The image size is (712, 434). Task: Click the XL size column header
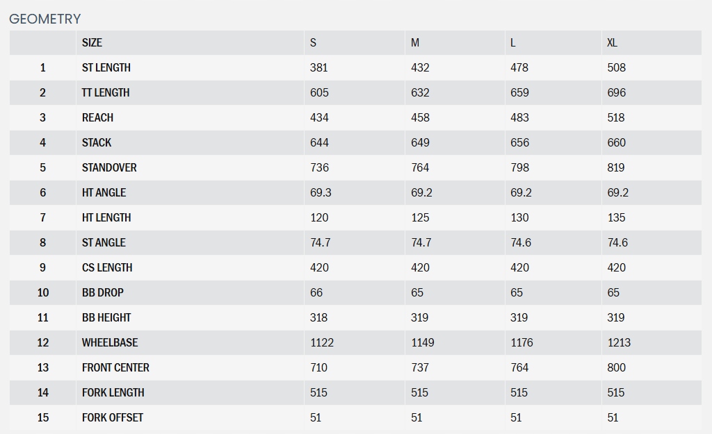point(612,42)
